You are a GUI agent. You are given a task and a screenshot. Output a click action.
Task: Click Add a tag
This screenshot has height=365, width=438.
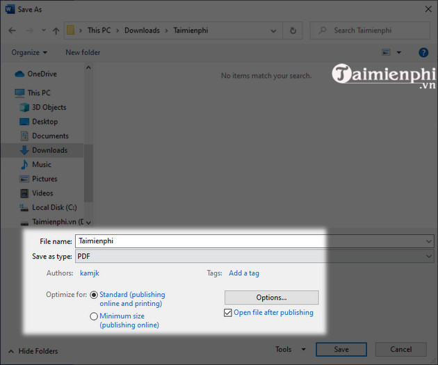[x=244, y=273]
